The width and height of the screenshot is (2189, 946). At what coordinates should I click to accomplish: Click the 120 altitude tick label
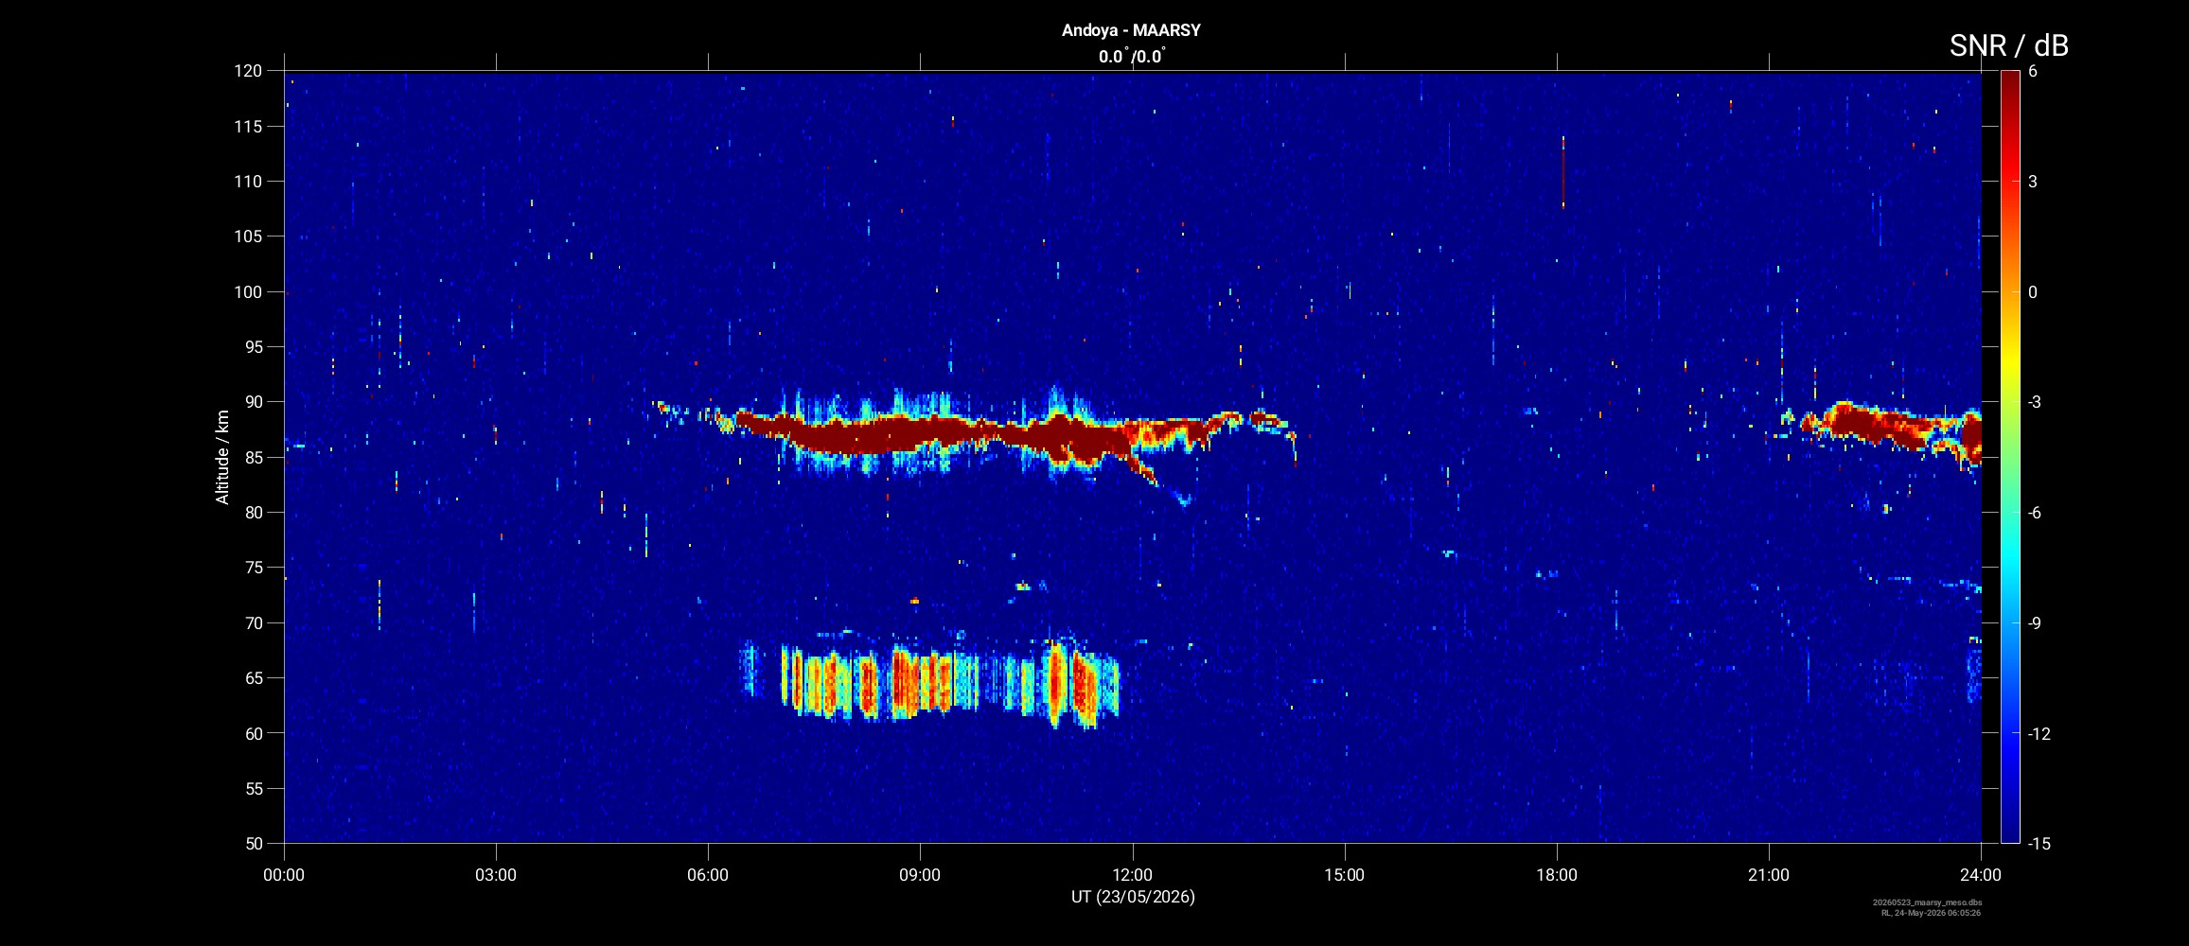tap(248, 71)
